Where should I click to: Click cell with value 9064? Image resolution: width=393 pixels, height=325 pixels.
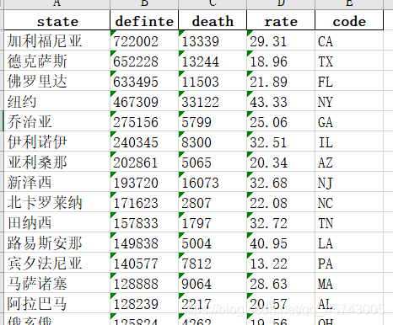213,283
